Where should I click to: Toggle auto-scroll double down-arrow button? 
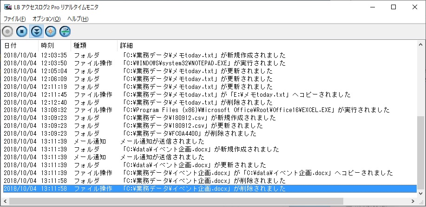[36, 31]
